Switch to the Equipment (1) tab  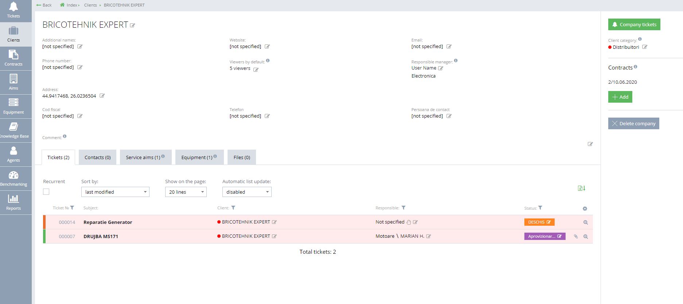pyautogui.click(x=199, y=157)
